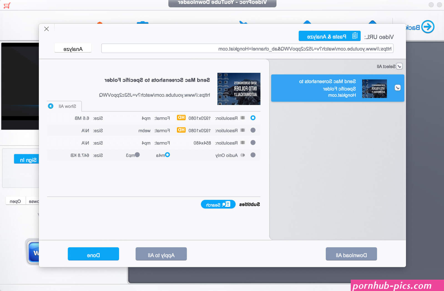Image resolution: width=444 pixels, height=291 pixels.
Task: Click the window title 'VideoProc - YouTube Downloader'
Action: pyautogui.click(x=222, y=2)
